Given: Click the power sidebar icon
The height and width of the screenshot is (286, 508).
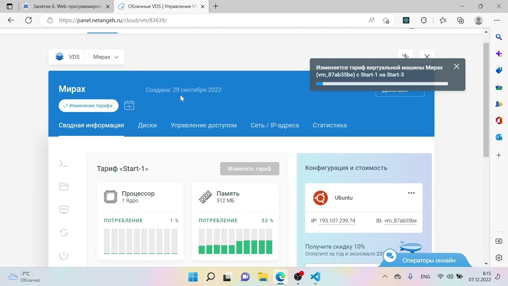Looking at the screenshot, I should coord(63,256).
